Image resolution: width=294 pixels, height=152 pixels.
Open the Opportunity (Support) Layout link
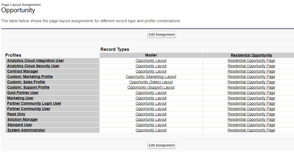click(x=151, y=88)
